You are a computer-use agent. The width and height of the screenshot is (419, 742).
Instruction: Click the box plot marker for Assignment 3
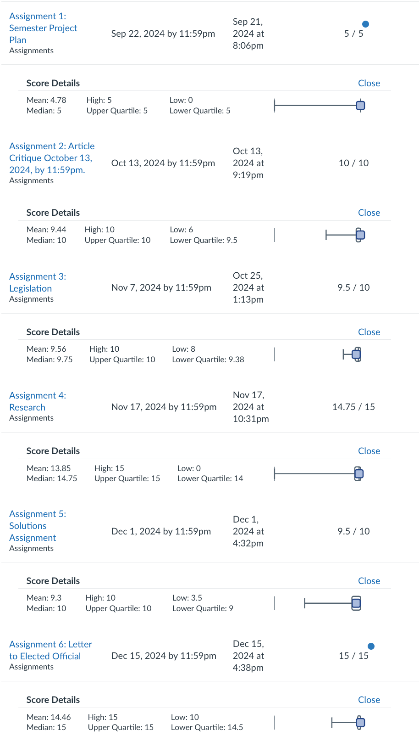point(357,354)
